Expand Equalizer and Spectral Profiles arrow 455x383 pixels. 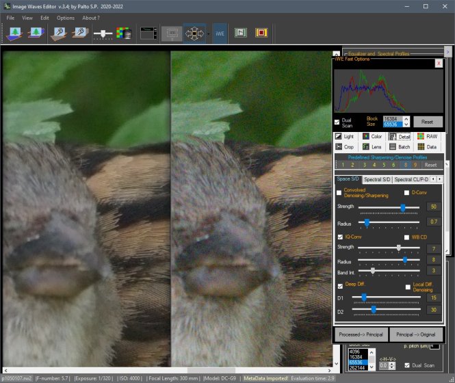pyautogui.click(x=447, y=52)
